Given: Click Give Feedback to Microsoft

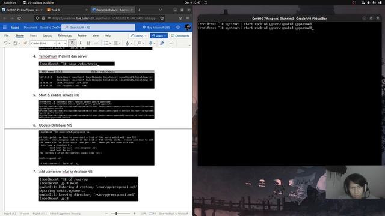Looking at the screenshot, I should pos(174,214).
